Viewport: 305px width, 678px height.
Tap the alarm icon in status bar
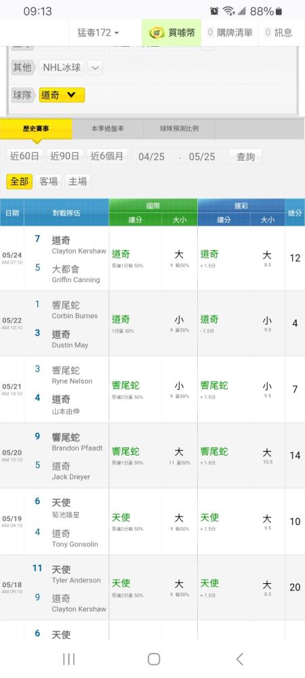pyautogui.click(x=214, y=12)
